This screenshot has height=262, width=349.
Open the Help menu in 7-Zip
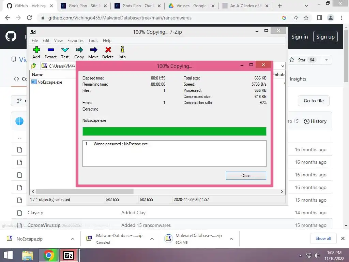pos(107,41)
